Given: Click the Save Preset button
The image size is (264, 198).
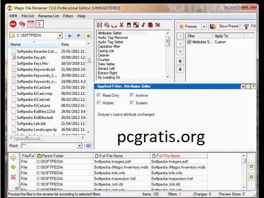Looking at the screenshot, I should 224,26.
